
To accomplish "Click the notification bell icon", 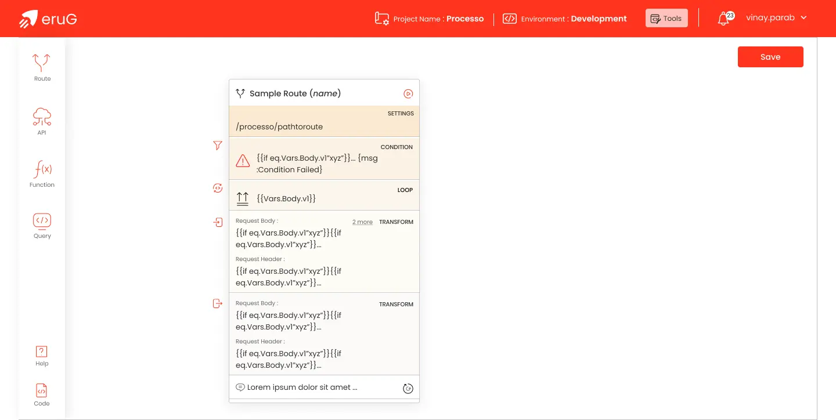I will click(x=723, y=19).
